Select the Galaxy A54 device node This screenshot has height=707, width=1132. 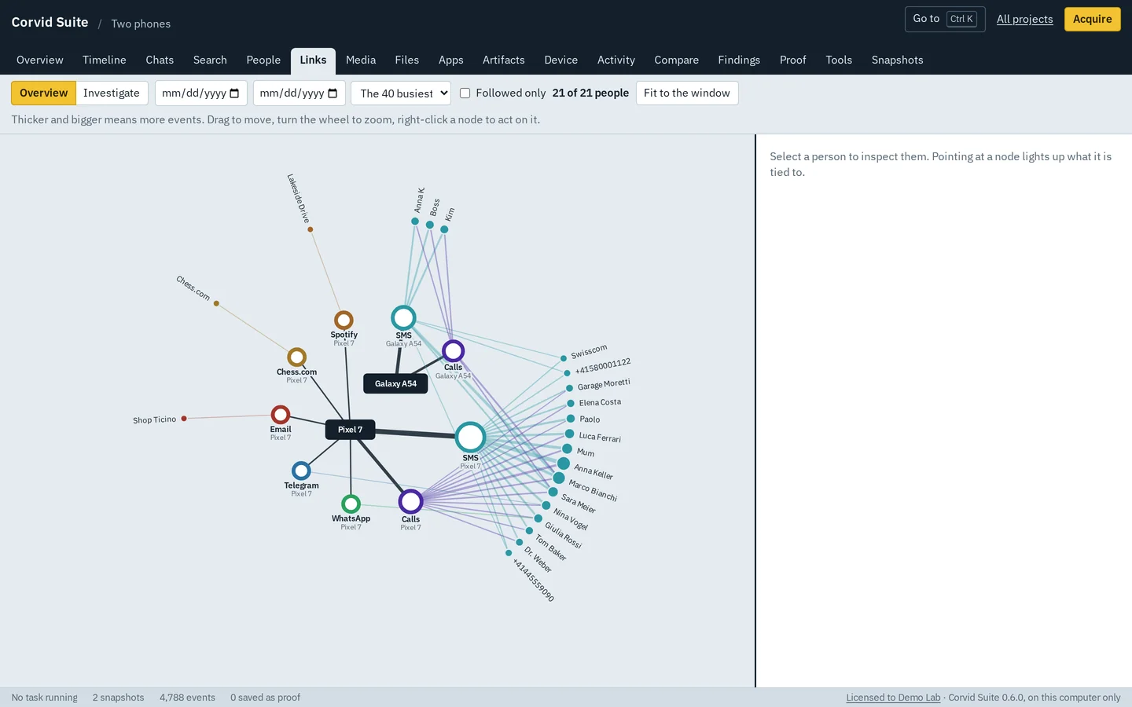(395, 383)
